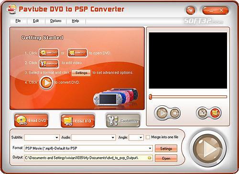
Task: Open the Options menu
Action: tap(56, 21)
